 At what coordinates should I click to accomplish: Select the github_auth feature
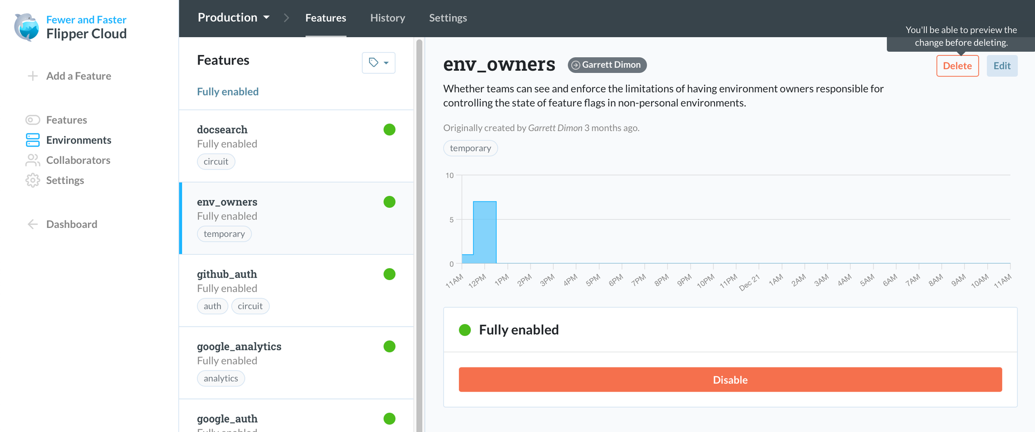coord(297,290)
